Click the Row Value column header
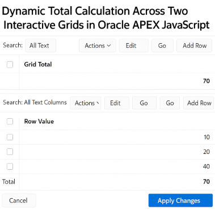Screen dimensions: 215x213 (x=39, y=122)
